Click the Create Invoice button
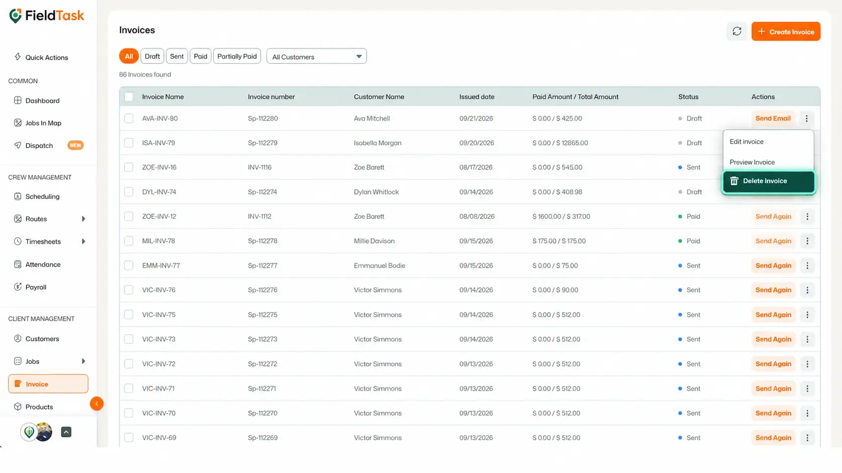The image size is (842, 473). [786, 31]
